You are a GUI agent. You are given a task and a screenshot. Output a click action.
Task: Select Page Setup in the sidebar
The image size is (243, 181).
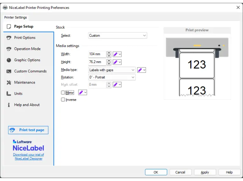point(23,27)
